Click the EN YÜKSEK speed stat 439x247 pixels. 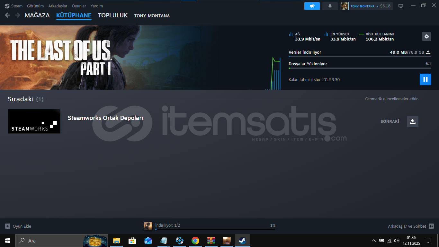click(340, 37)
